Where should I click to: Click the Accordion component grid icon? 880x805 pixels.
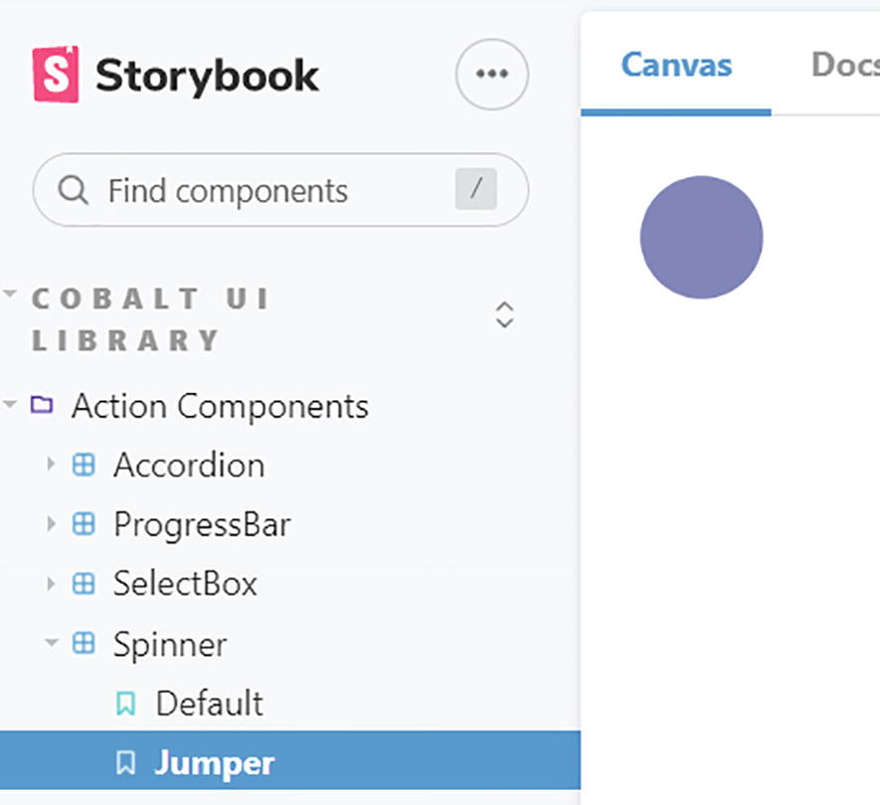point(85,465)
